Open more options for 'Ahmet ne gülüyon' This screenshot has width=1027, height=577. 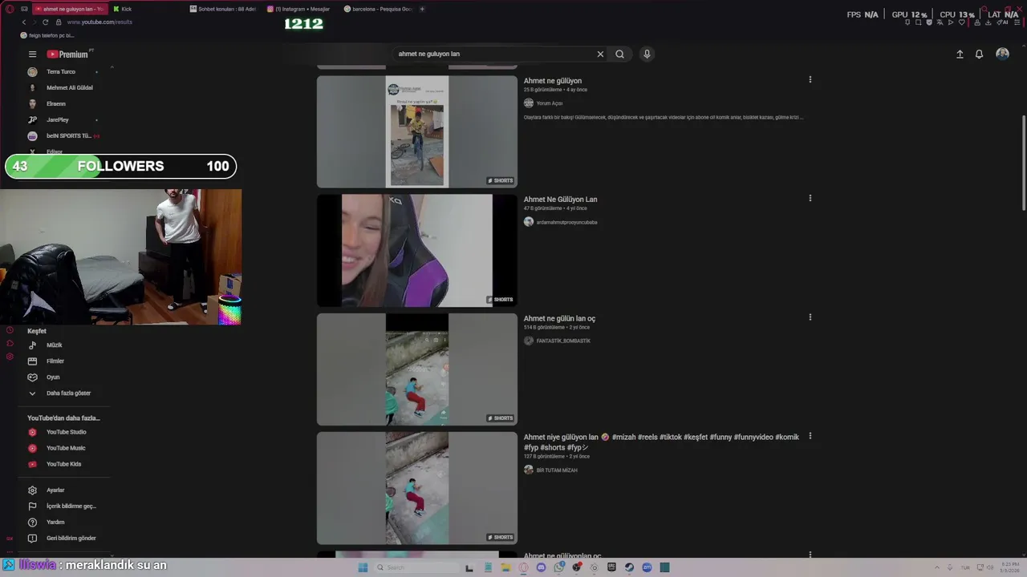[x=810, y=79]
